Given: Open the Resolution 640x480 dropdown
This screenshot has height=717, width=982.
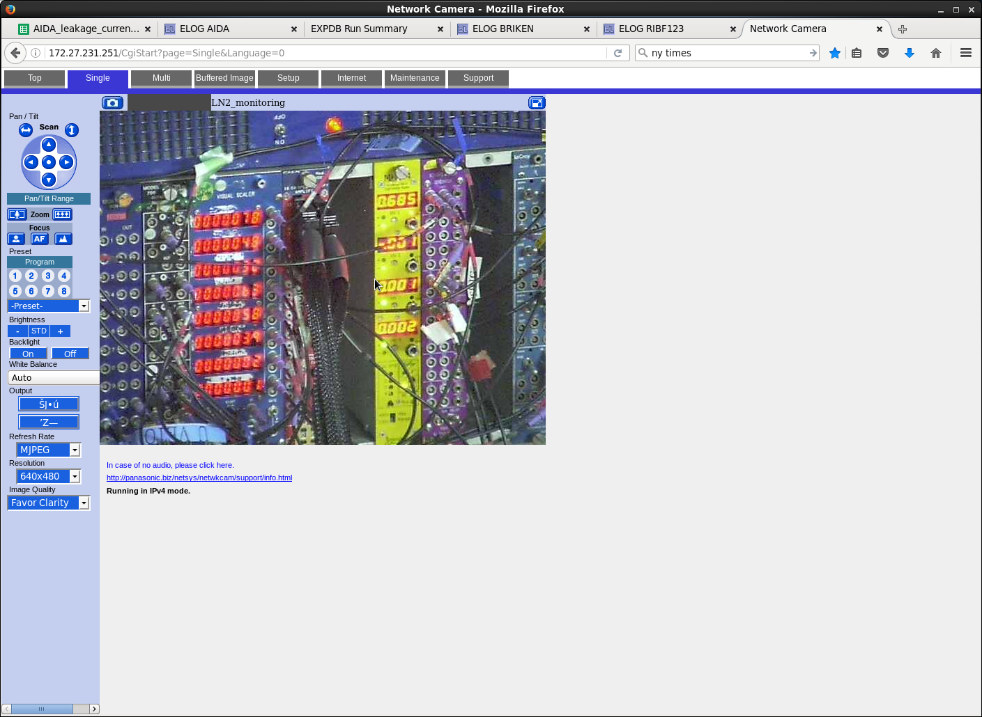Looking at the screenshot, I should click(49, 476).
